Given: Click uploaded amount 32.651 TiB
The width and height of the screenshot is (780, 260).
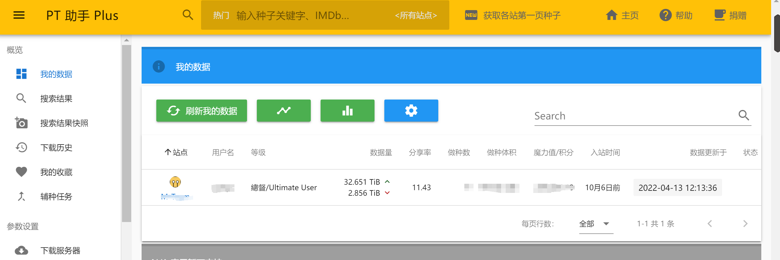Looking at the screenshot, I should (362, 182).
